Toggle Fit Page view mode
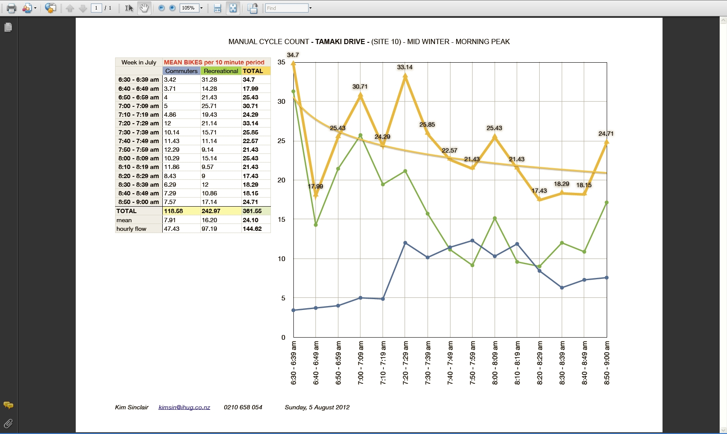Image resolution: width=727 pixels, height=434 pixels. 233,8
